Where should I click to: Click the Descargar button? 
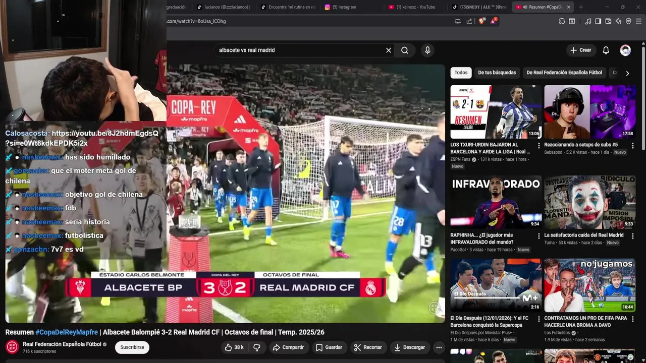point(409,347)
